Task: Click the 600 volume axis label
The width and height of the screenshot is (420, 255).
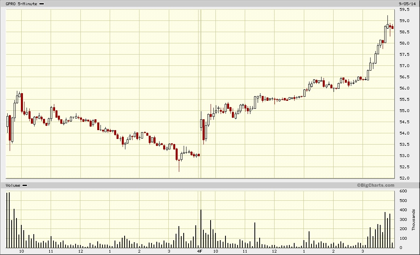Action: tap(402, 191)
